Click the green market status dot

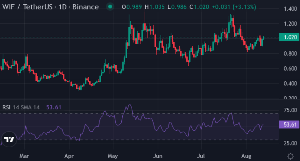tap(110, 7)
